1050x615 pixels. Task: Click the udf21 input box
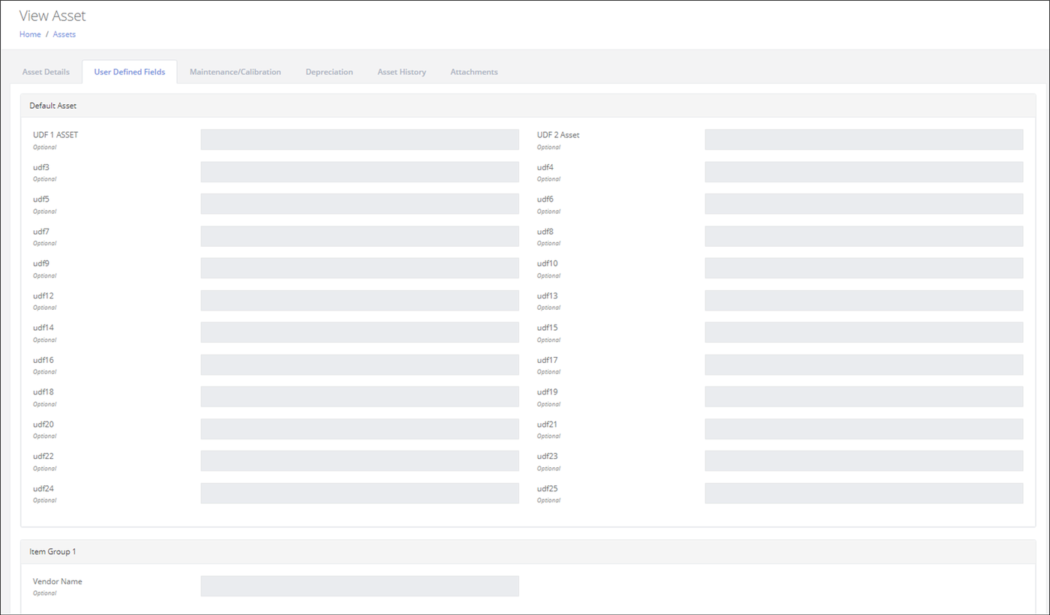pos(864,429)
